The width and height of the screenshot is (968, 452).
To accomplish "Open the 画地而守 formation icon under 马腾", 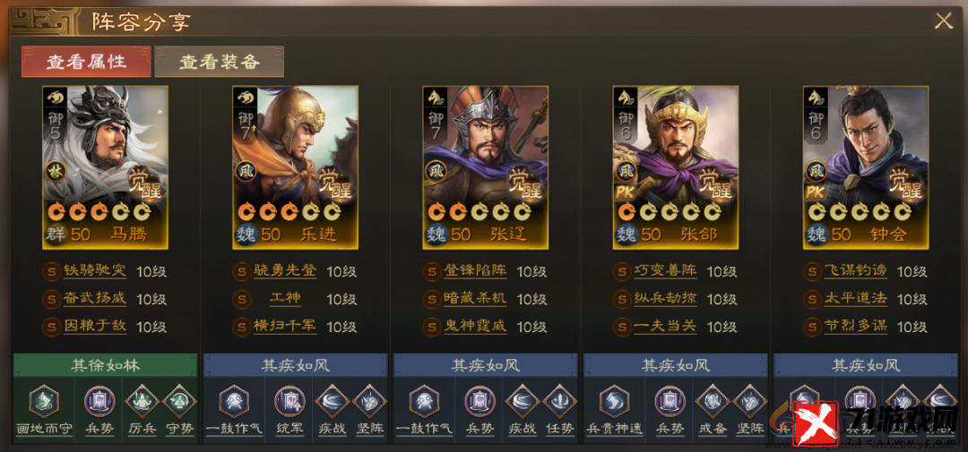I will point(44,402).
